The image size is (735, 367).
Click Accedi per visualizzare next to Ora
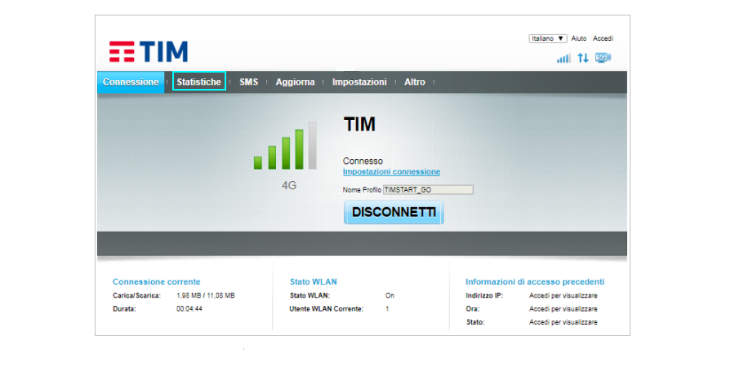click(x=563, y=309)
